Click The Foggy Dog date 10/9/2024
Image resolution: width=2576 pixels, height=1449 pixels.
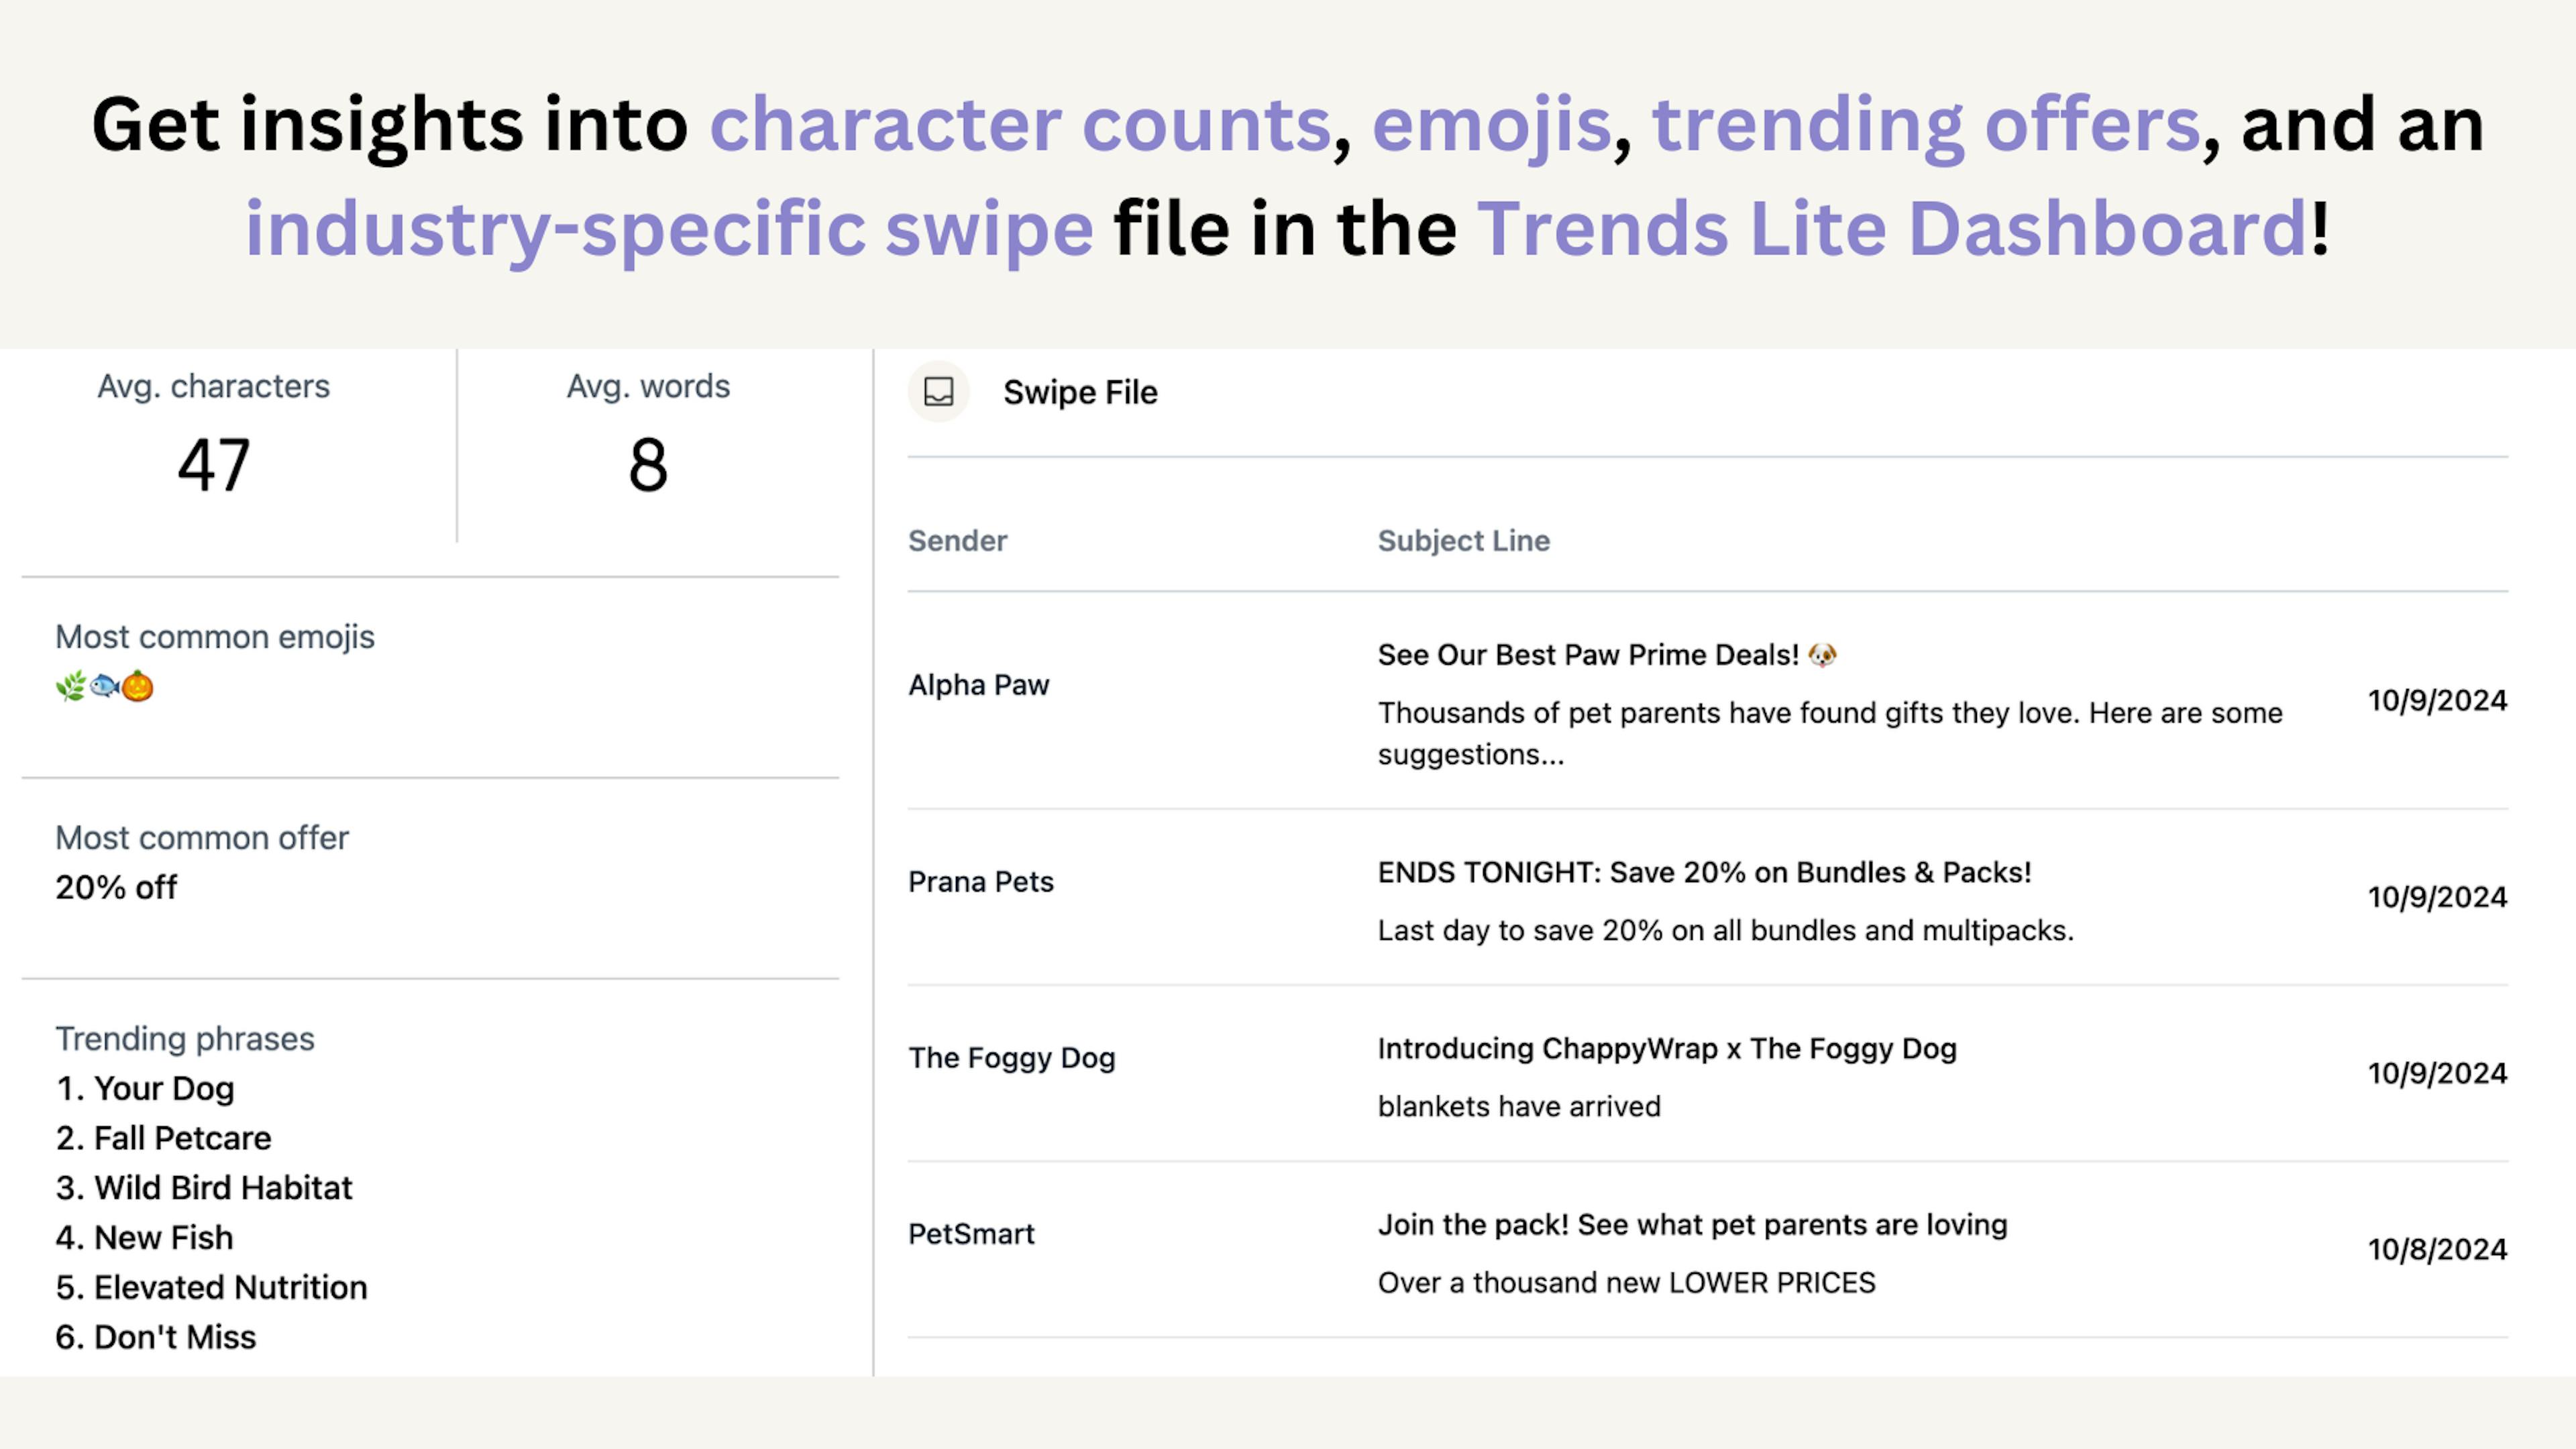tap(2438, 1073)
